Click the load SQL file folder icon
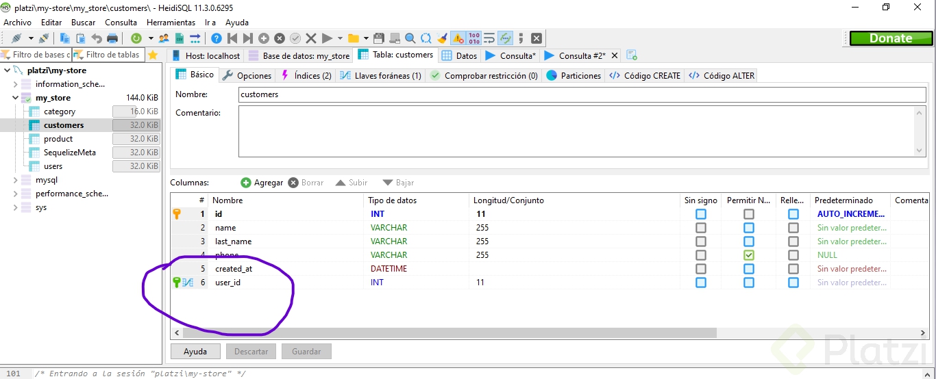Screen dimensions: 936x379 (x=354, y=38)
